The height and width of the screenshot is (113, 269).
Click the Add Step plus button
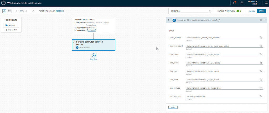(x=94, y=55)
